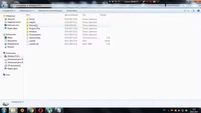Take a snapshot with camera icon
The width and height of the screenshot is (201, 113).
point(154,2)
